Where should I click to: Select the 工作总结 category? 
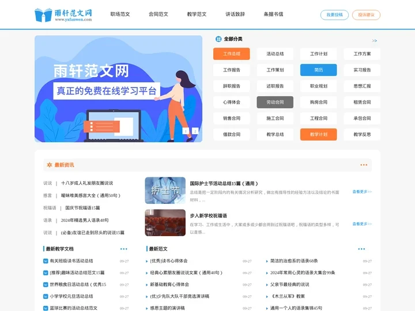tap(232, 54)
